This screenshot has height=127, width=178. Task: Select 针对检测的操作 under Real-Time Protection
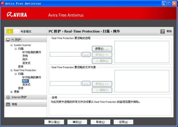(32, 77)
